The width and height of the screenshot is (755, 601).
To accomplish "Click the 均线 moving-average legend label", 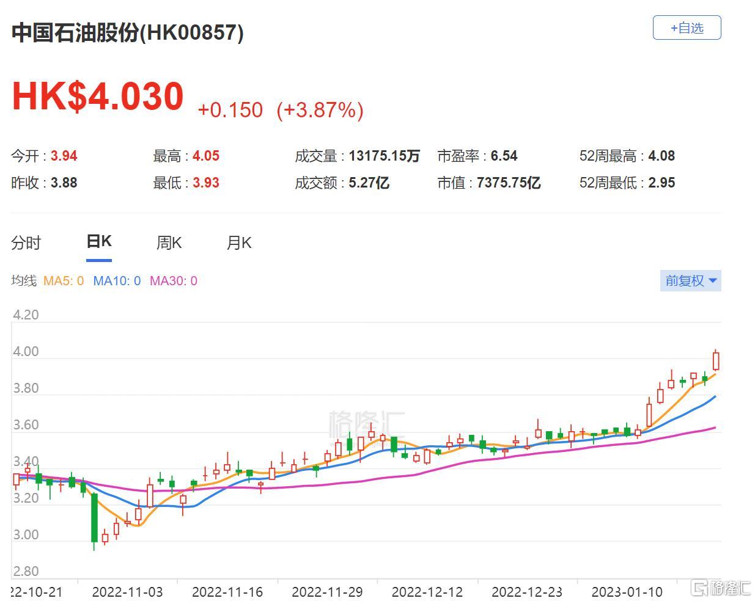I will (24, 281).
